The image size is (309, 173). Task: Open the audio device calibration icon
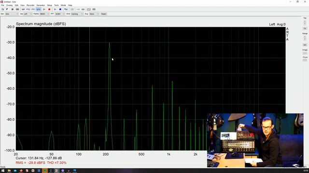coord(66,10)
